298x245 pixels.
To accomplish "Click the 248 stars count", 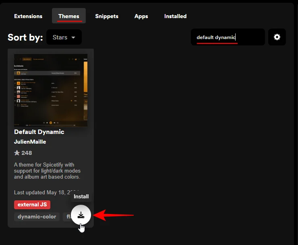I will click(27, 153).
